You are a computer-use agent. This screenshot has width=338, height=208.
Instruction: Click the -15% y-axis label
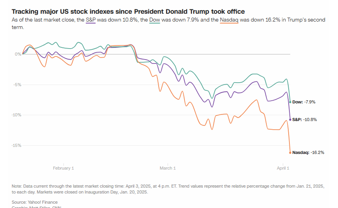pyautogui.click(x=16, y=145)
